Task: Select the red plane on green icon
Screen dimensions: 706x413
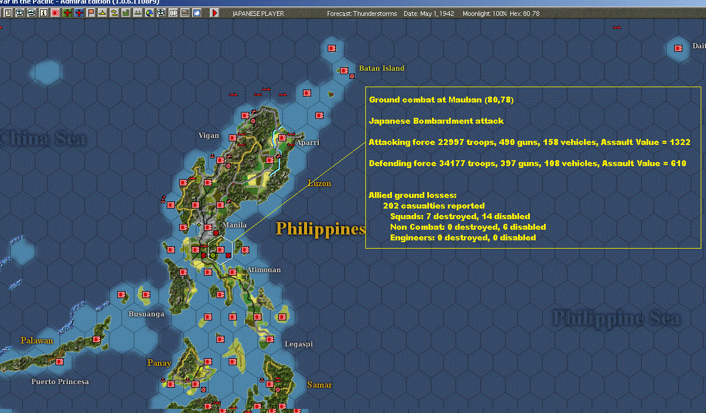Action: pyautogui.click(x=67, y=13)
